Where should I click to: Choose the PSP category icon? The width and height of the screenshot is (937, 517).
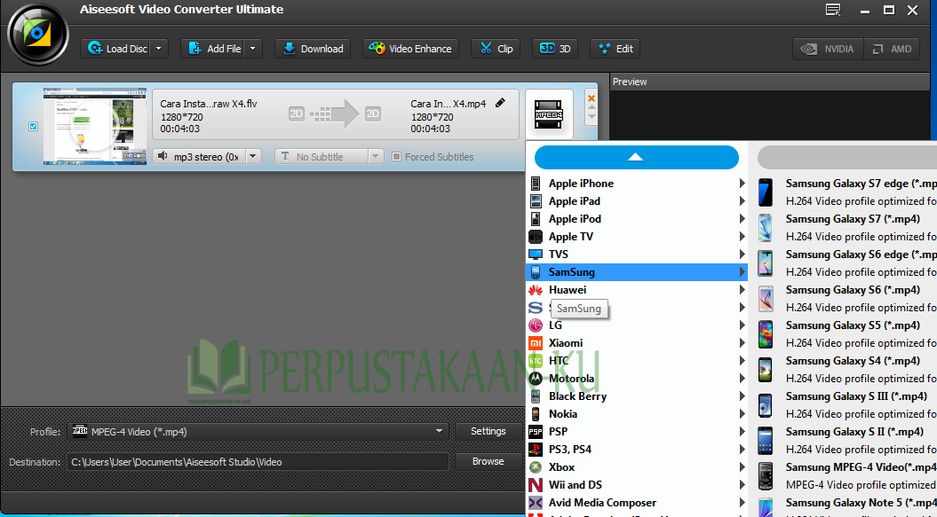pos(536,432)
